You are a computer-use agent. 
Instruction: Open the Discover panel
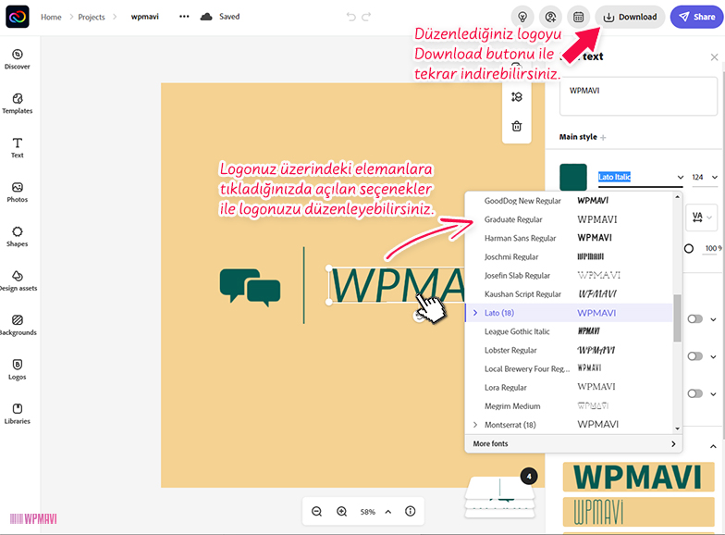17,59
